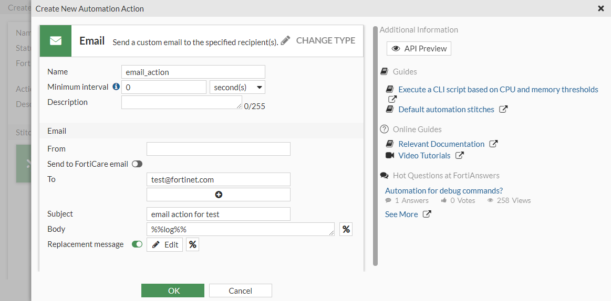This screenshot has width=611, height=301.
Task: Open the second(s) interval unit dropdown
Action: [237, 87]
